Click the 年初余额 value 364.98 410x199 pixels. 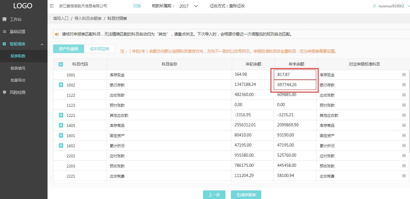240,74
